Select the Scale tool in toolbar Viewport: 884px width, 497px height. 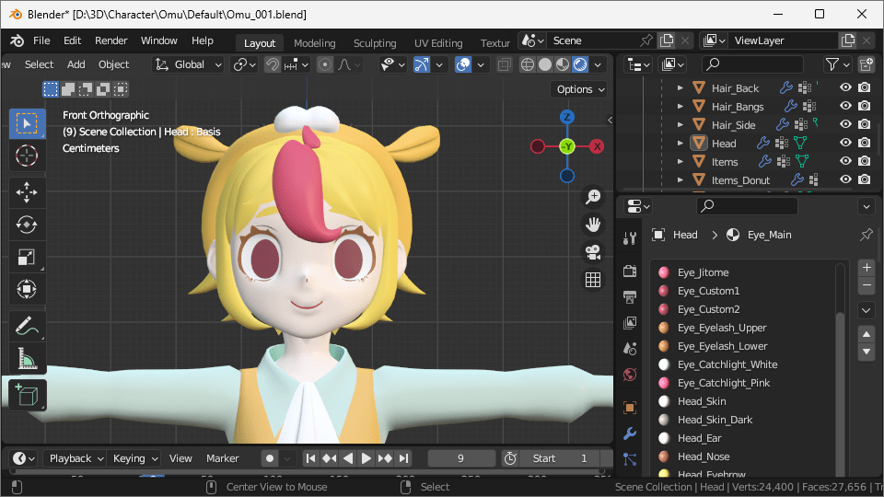[27, 258]
